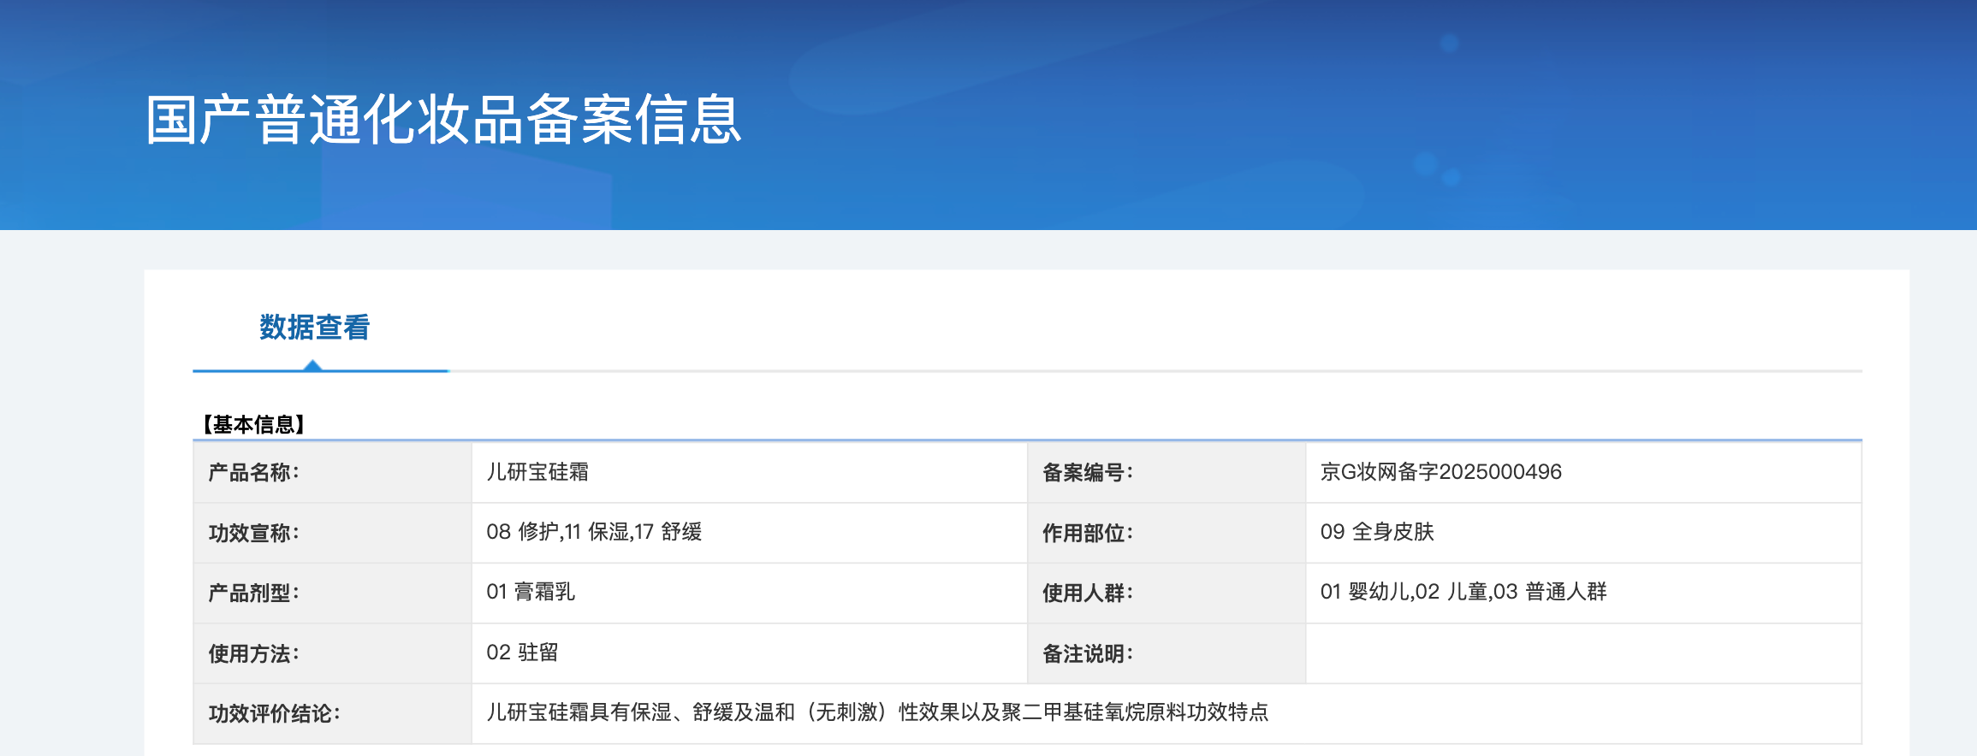The width and height of the screenshot is (1977, 756).
Task: Click the usage method value 02 驻留
Action: tap(522, 653)
